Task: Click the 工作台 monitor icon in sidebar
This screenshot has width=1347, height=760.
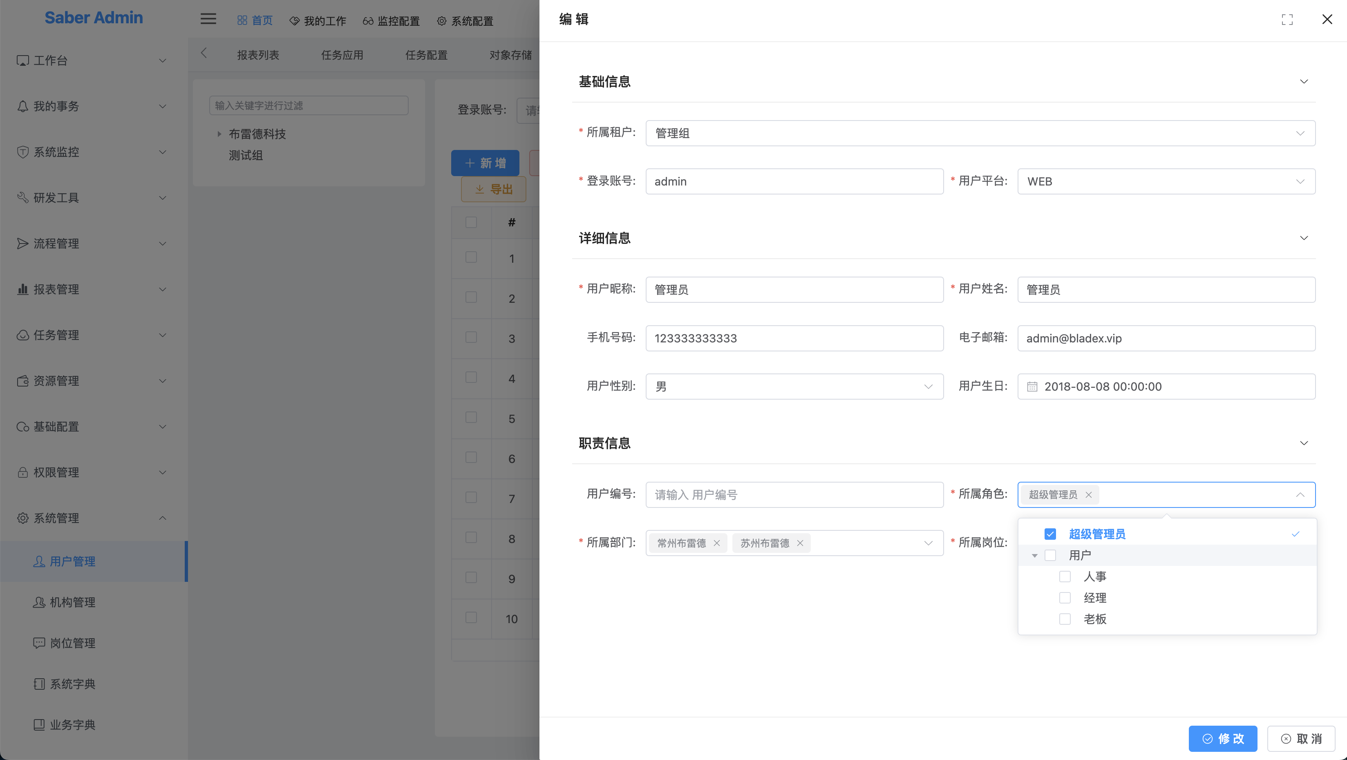Action: pyautogui.click(x=22, y=60)
